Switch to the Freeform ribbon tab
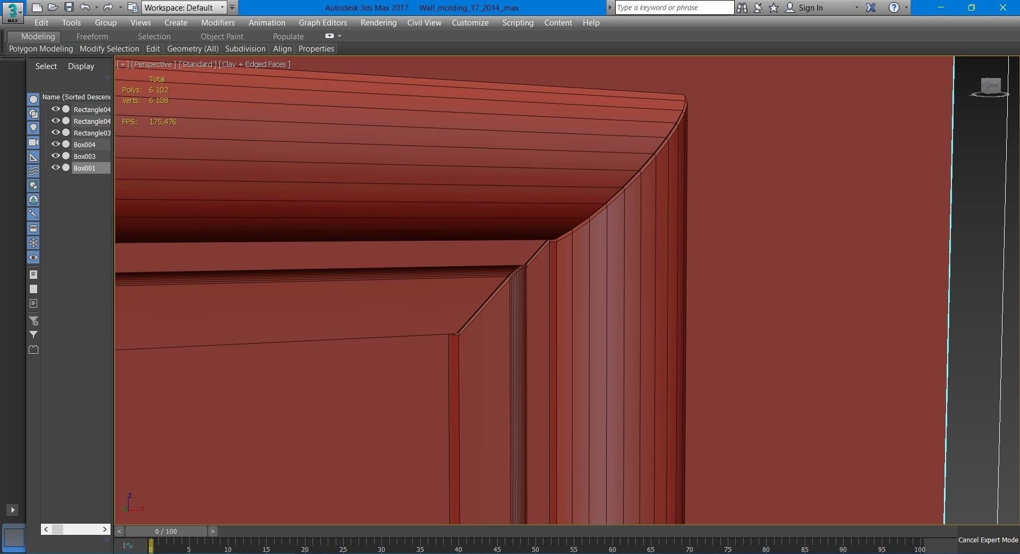This screenshot has height=554, width=1020. pos(92,36)
